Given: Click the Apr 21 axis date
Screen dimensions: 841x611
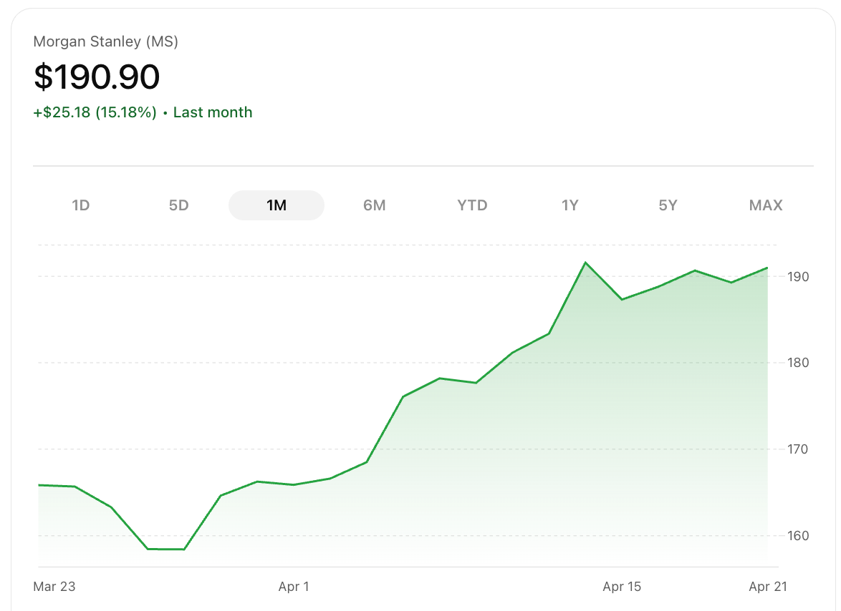Looking at the screenshot, I should pos(767,587).
